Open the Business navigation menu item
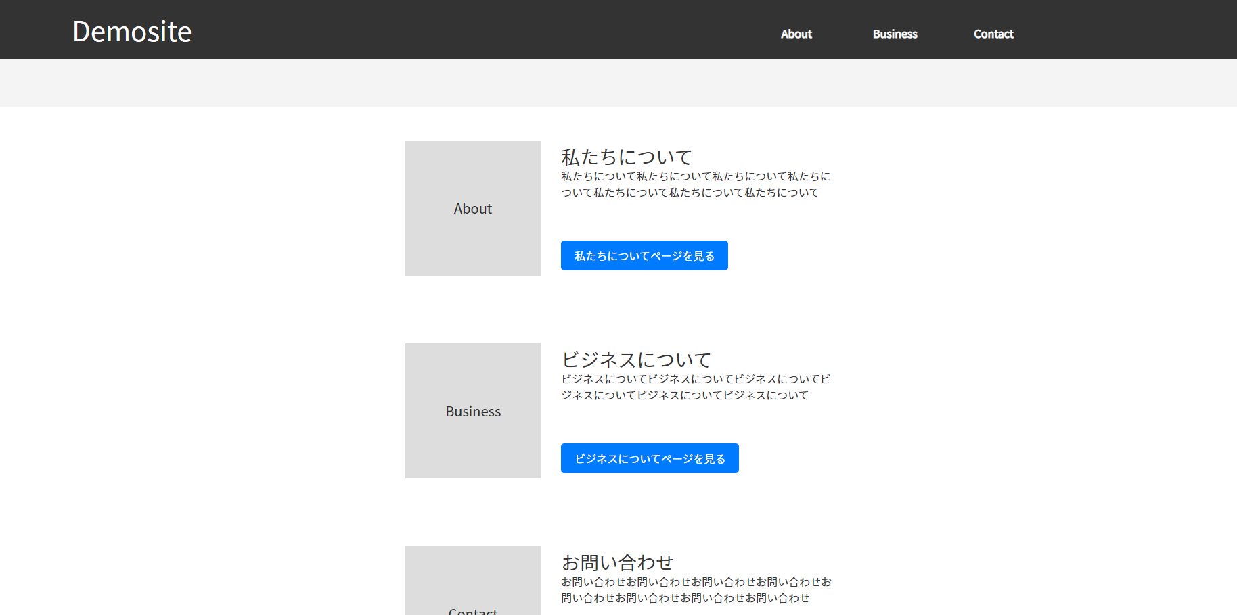1237x615 pixels. click(895, 34)
